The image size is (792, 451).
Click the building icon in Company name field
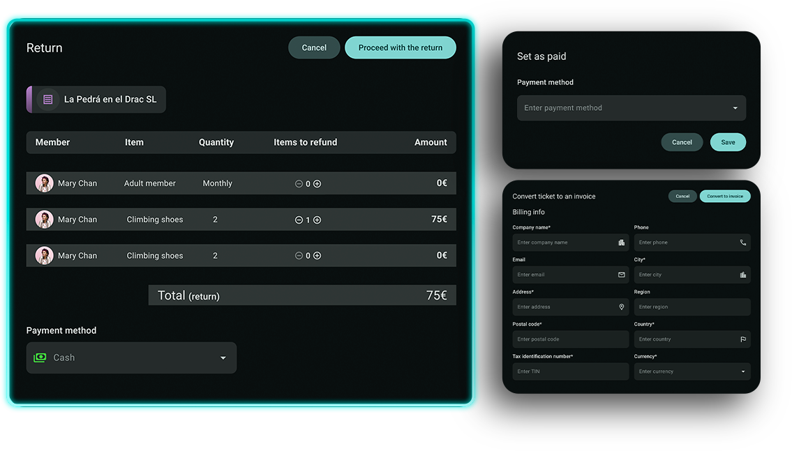click(621, 242)
